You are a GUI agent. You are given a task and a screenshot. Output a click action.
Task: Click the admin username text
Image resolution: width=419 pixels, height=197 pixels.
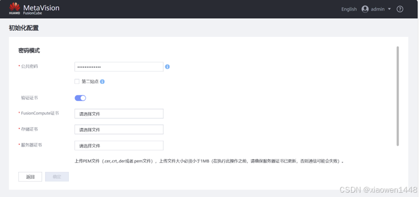click(x=377, y=9)
